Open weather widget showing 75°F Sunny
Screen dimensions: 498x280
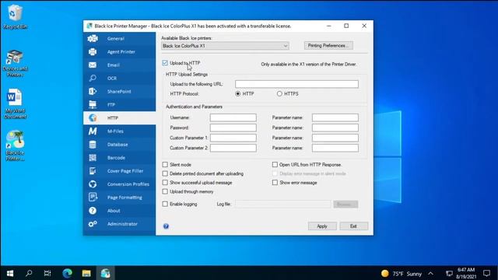pos(402,273)
